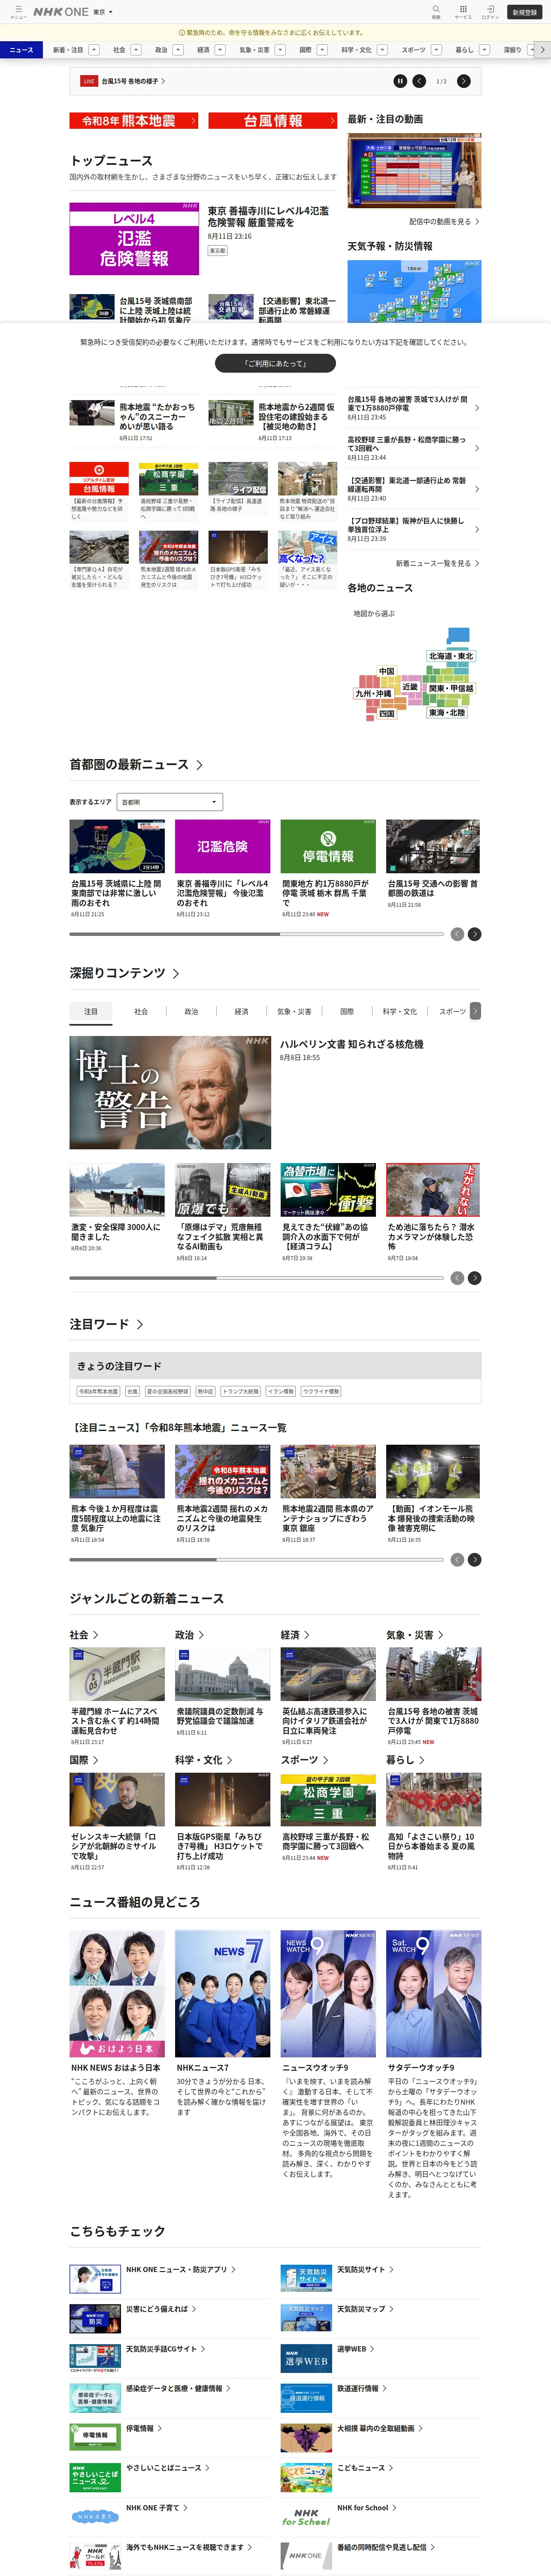Expand the 新着・注目 nav dropdown arrow

(x=95, y=50)
